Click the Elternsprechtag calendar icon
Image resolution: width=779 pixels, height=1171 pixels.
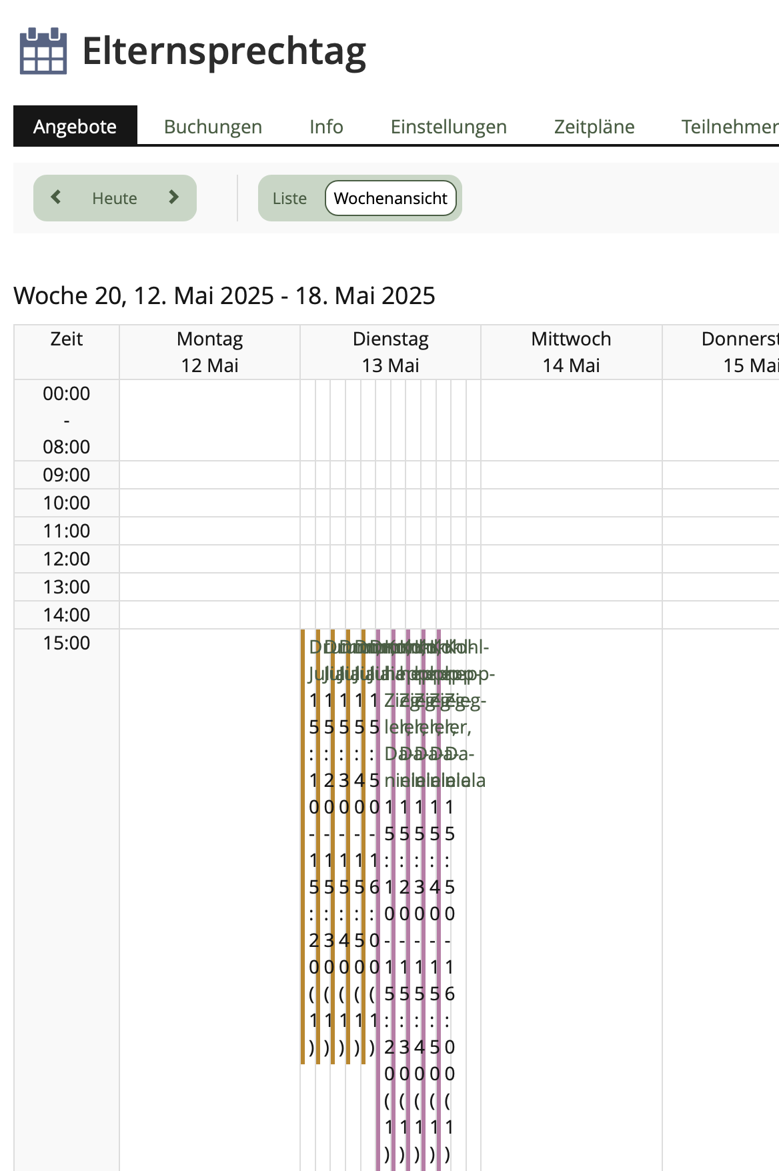pyautogui.click(x=43, y=51)
